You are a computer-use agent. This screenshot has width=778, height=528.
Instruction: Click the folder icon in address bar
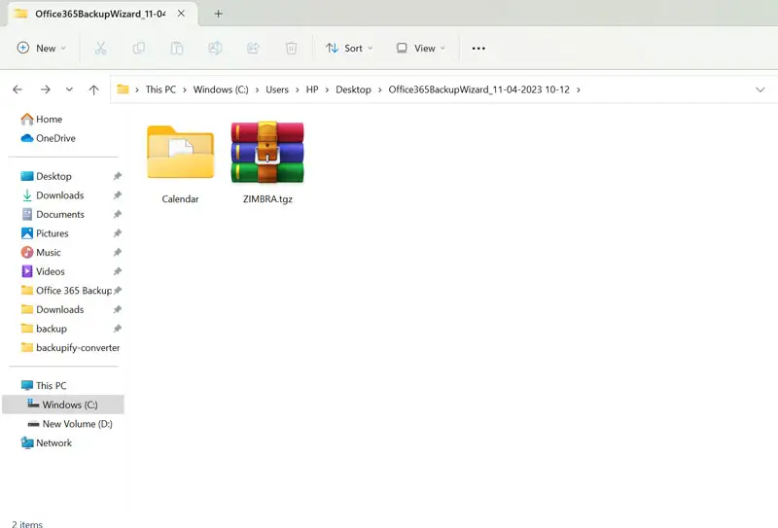coord(123,89)
